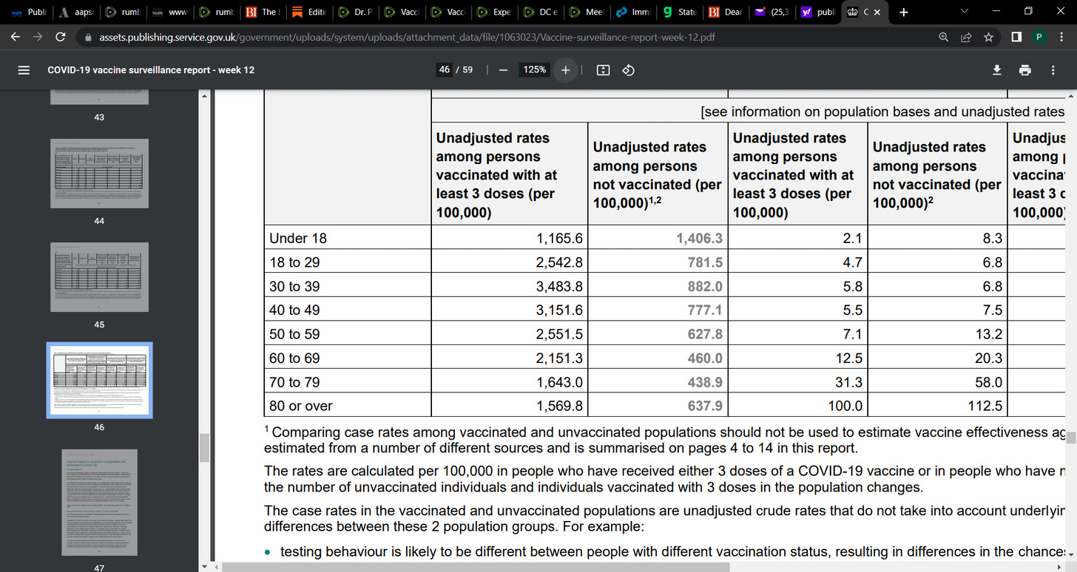
Task: Print the PDF document
Action: tap(1025, 70)
